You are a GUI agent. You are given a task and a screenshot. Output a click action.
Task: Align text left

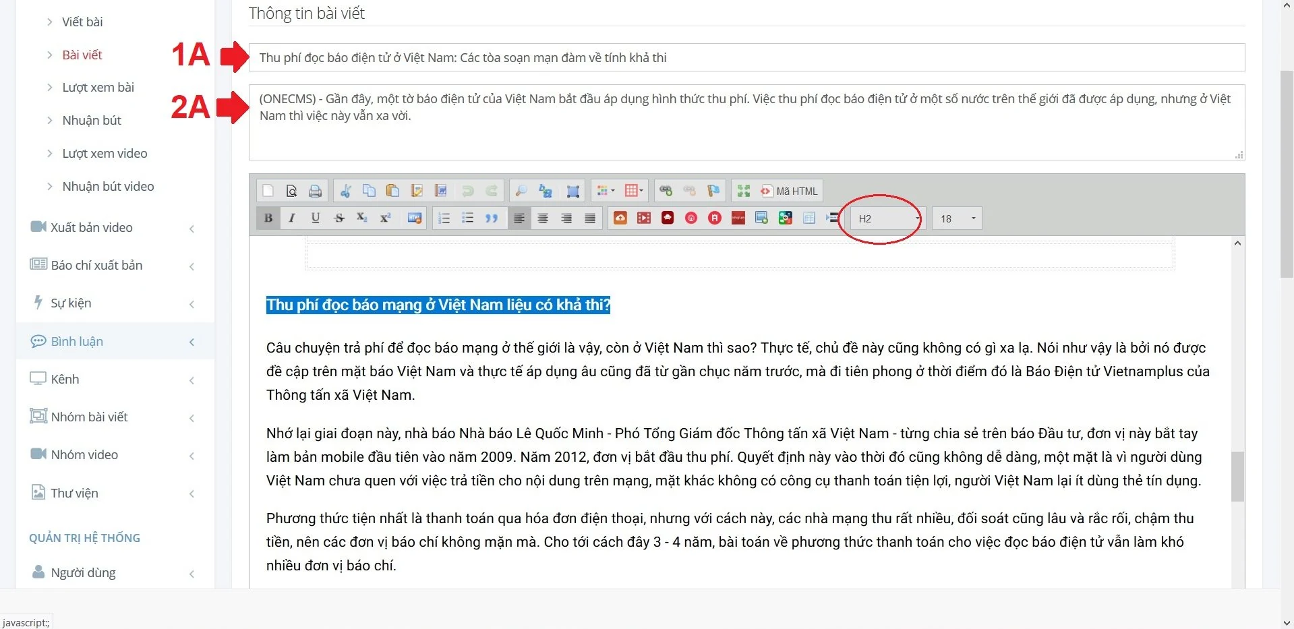point(519,218)
